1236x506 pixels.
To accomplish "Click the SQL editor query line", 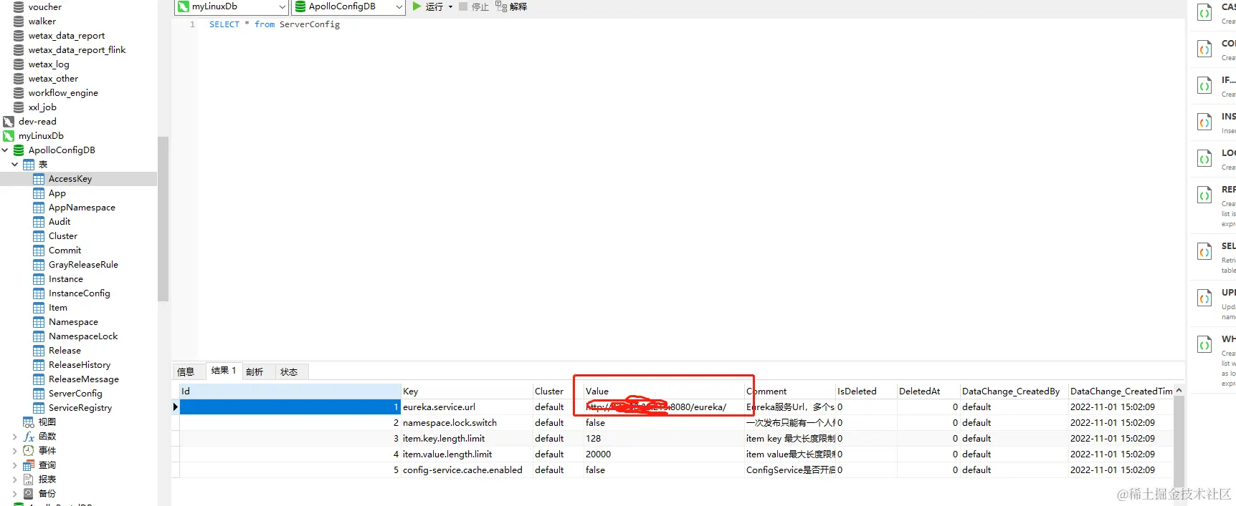I will pyautogui.click(x=275, y=24).
